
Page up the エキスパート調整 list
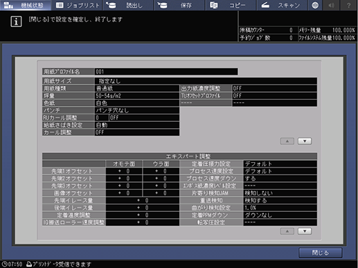point(287,231)
